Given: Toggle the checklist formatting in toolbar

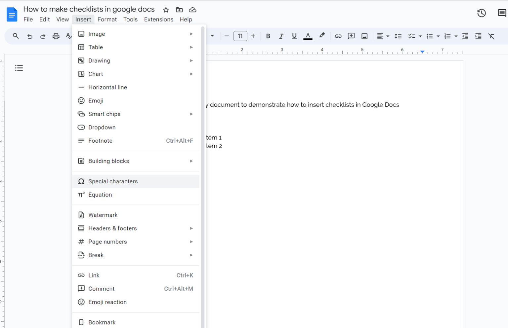Looking at the screenshot, I should coord(412,36).
